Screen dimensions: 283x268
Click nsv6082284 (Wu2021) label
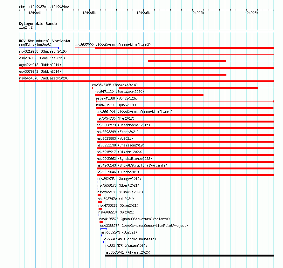116,212
